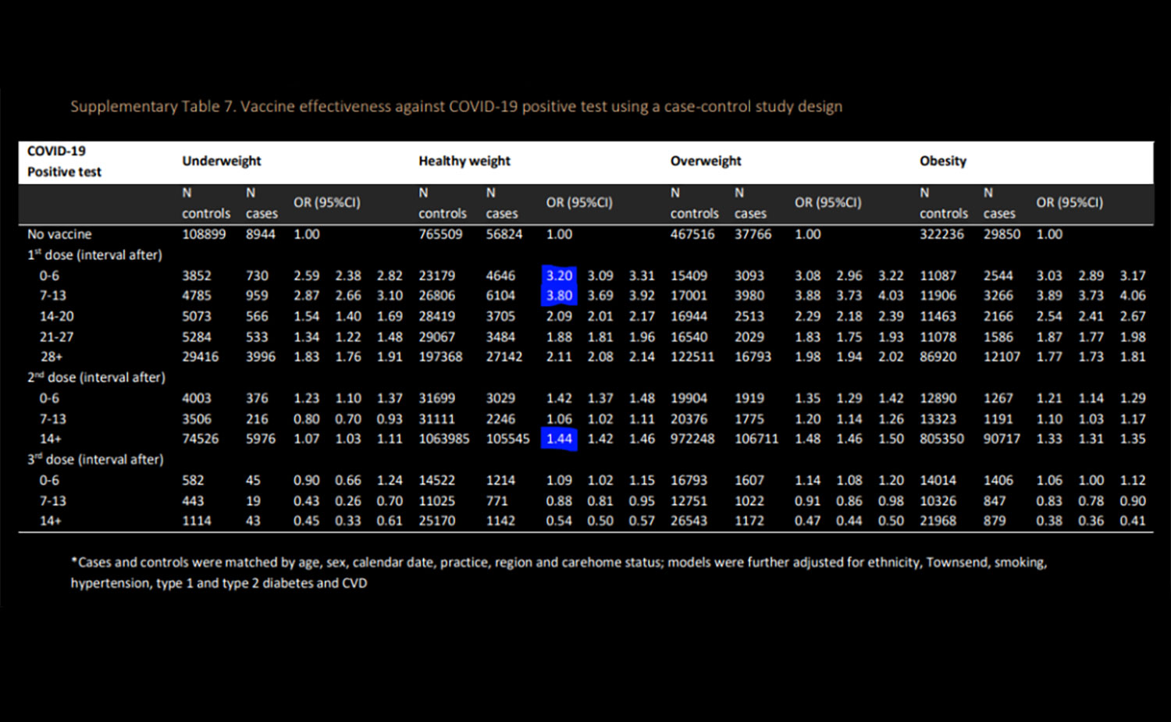Select the 56824 healthy weight cases value
The image size is (1171, 722).
504,234
